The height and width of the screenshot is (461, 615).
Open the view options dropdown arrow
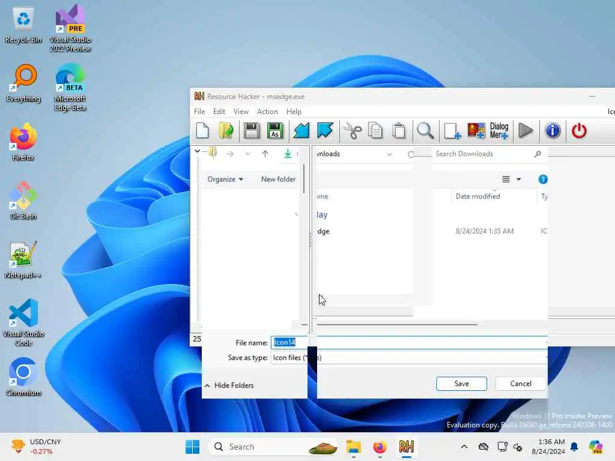click(518, 179)
